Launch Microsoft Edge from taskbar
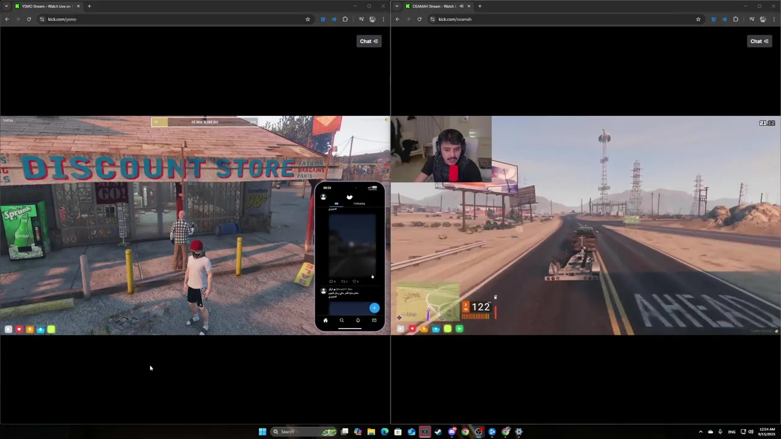The height and width of the screenshot is (439, 781). (384, 432)
